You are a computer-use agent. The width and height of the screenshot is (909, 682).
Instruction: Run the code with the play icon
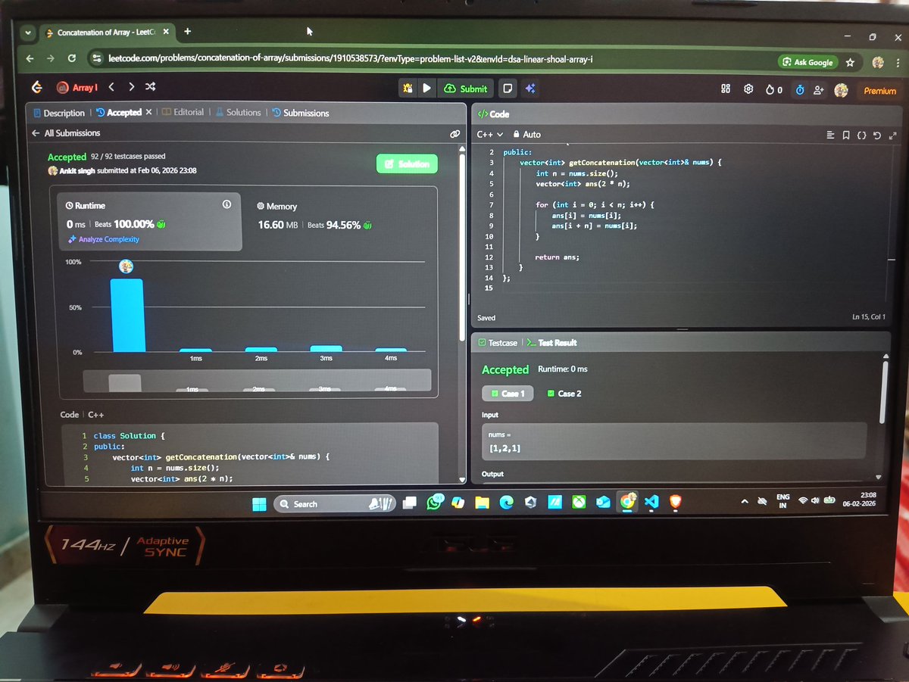(427, 89)
